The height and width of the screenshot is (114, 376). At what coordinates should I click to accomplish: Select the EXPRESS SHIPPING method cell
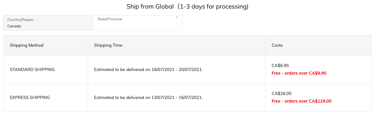tap(46, 97)
